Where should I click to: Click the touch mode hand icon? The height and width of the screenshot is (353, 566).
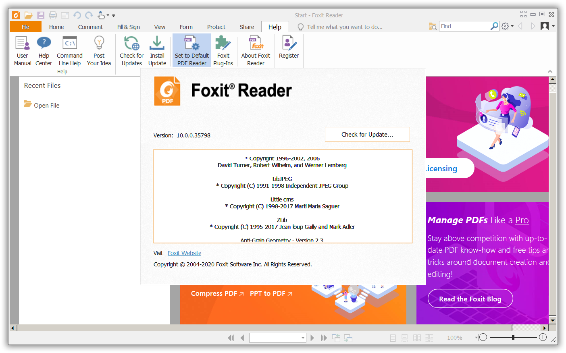(x=101, y=15)
